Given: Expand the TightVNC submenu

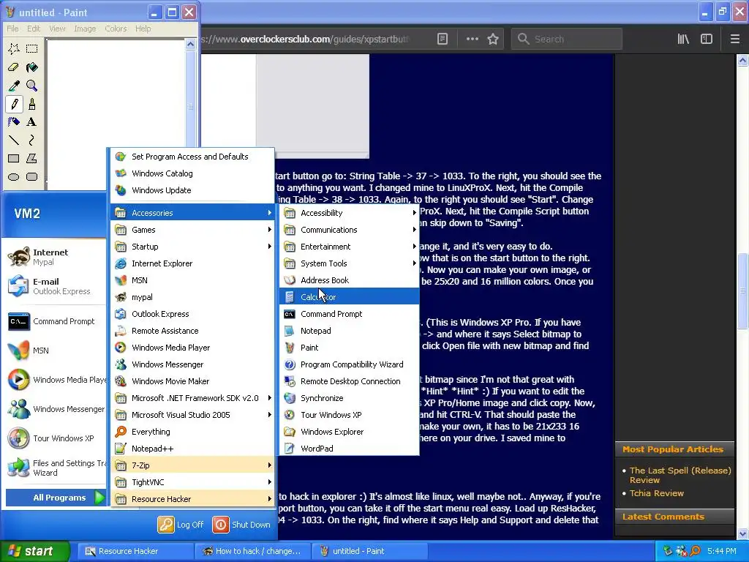Looking at the screenshot, I should coord(193,482).
